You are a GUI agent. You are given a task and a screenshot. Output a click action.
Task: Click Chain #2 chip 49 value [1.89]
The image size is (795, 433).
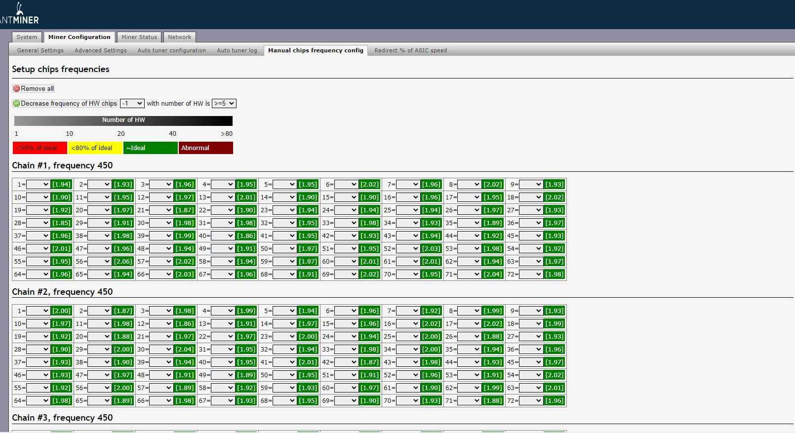(246, 375)
